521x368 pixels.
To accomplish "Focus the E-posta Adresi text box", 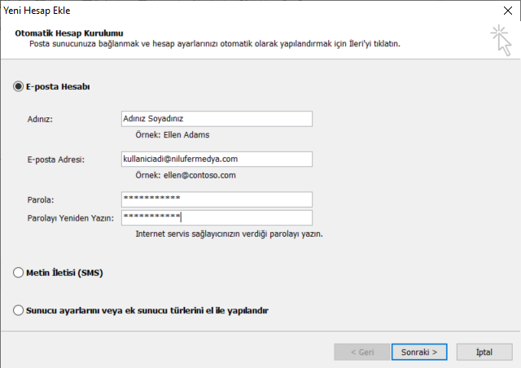I will pyautogui.click(x=217, y=159).
